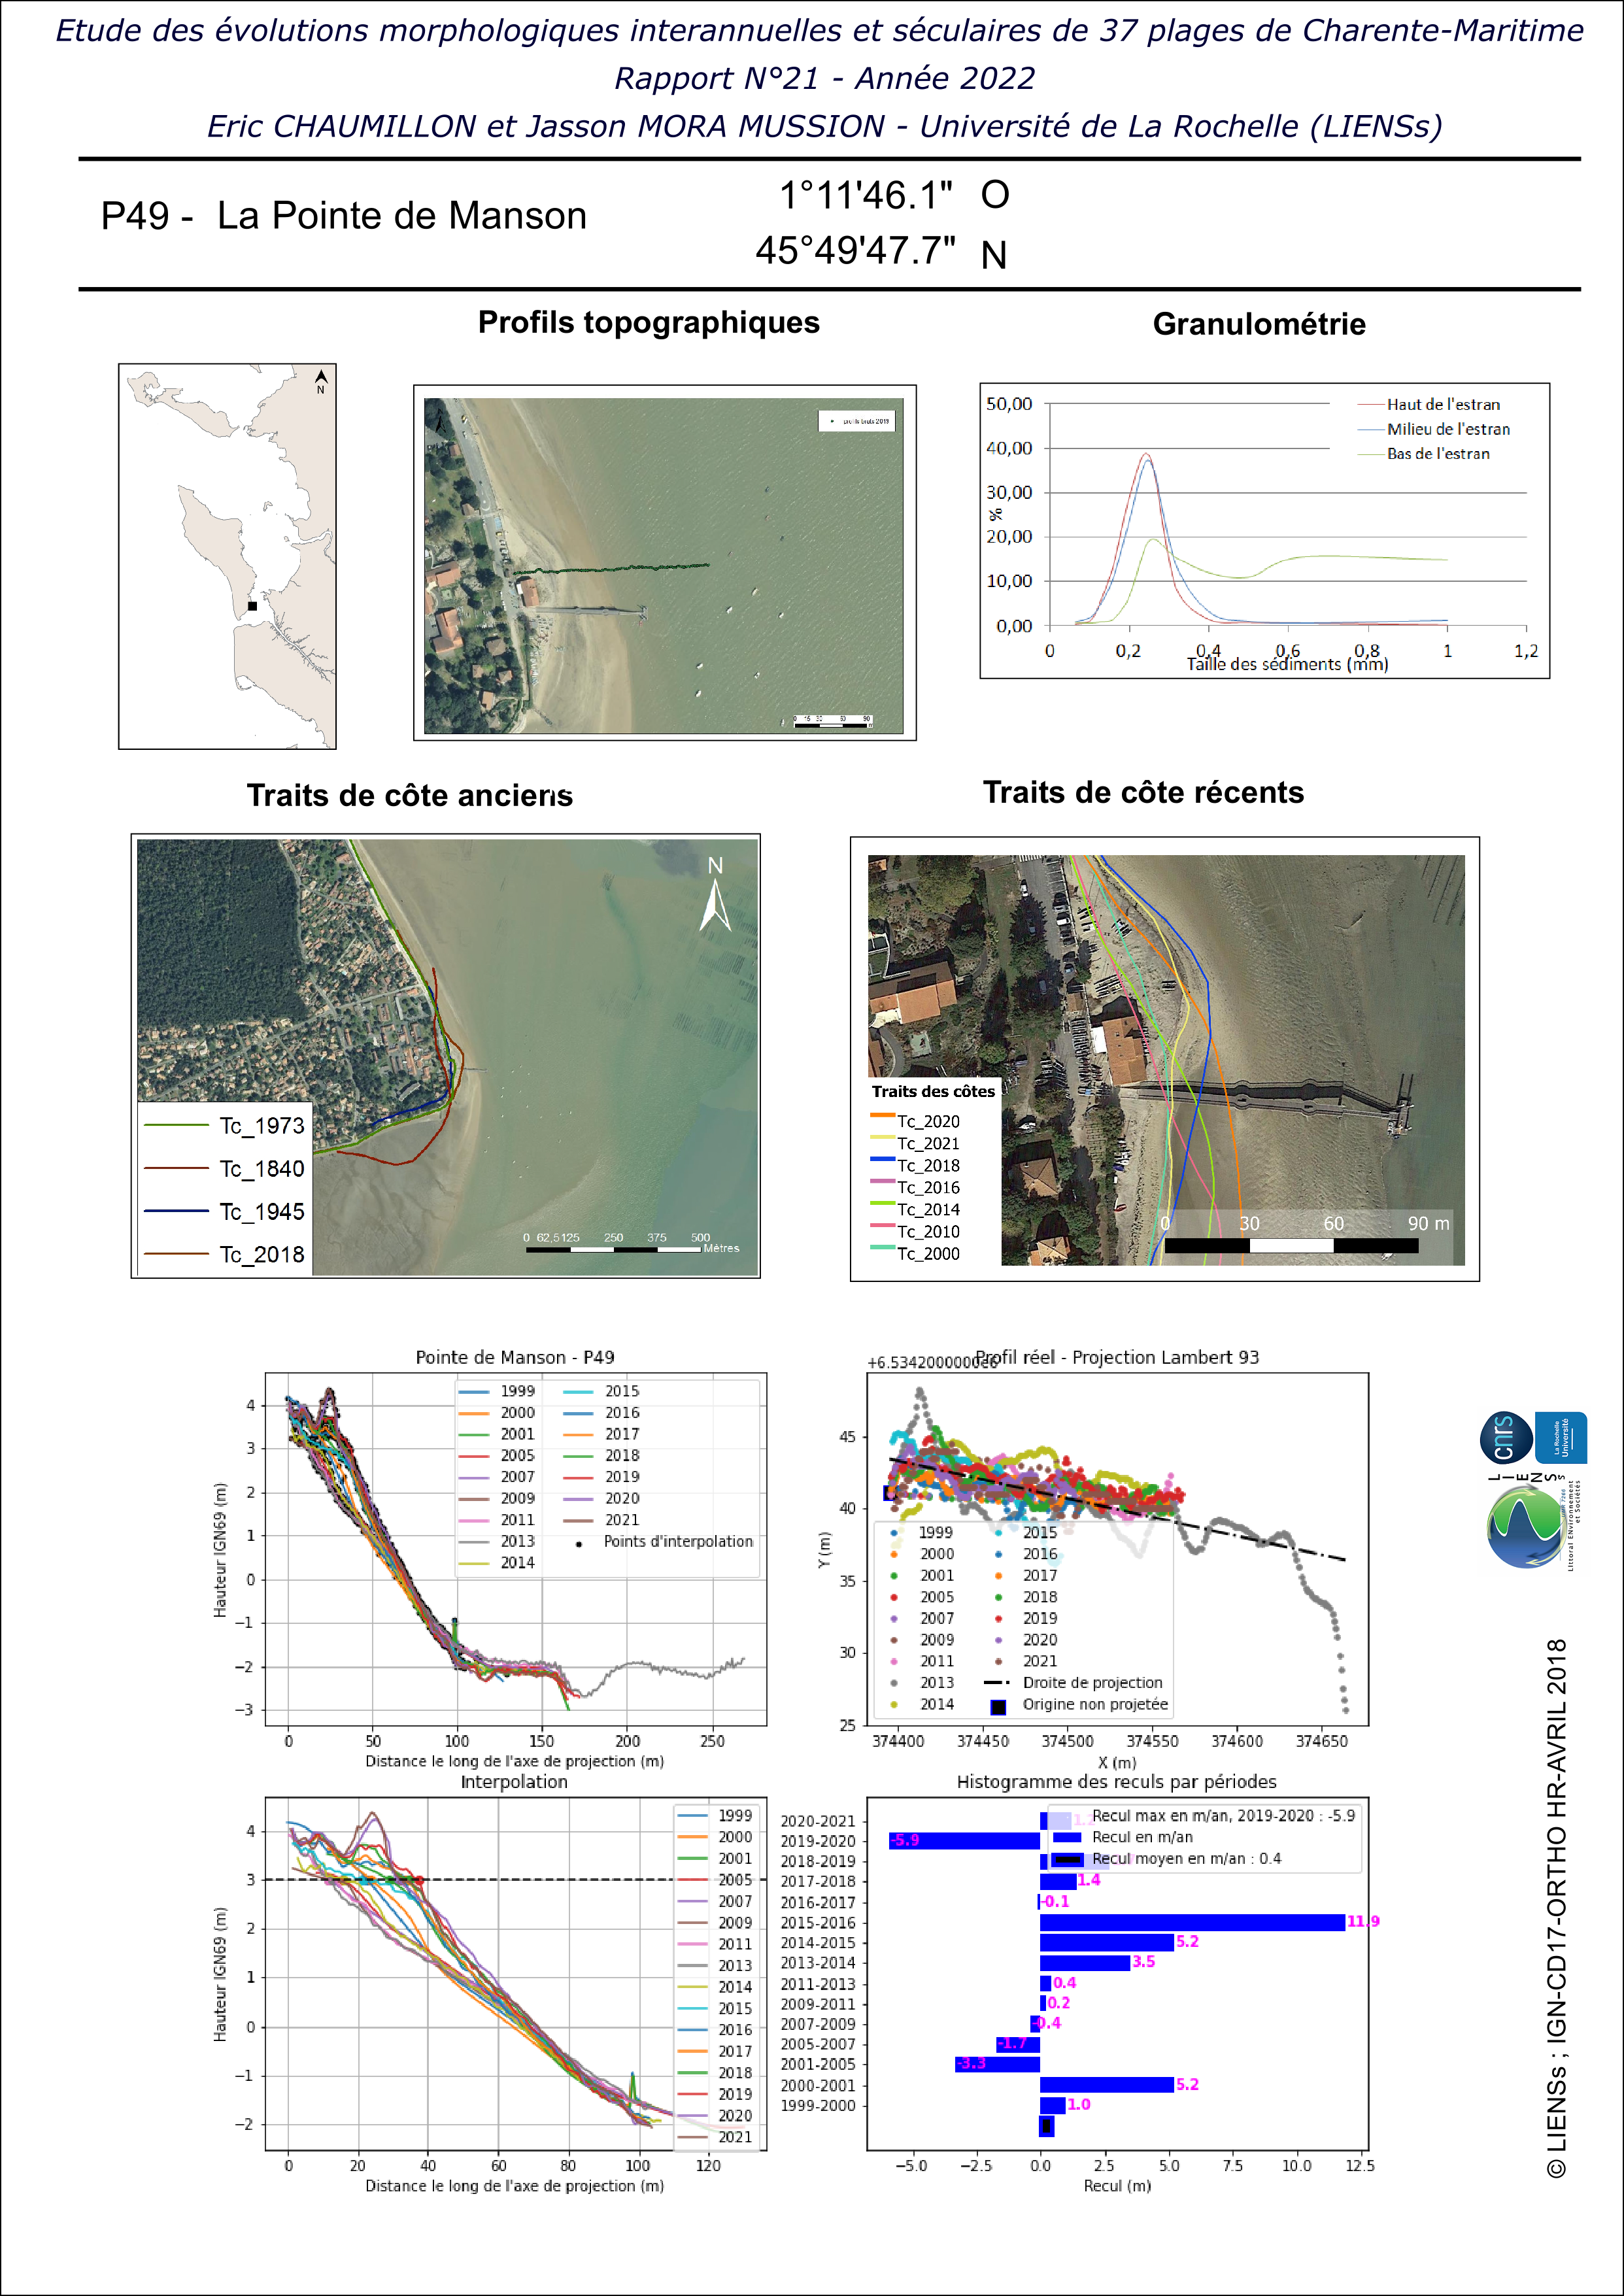Click the chart title 'Profil réel - Projection Lambert 93'
The image size is (1624, 2296).
[x=1117, y=1357]
